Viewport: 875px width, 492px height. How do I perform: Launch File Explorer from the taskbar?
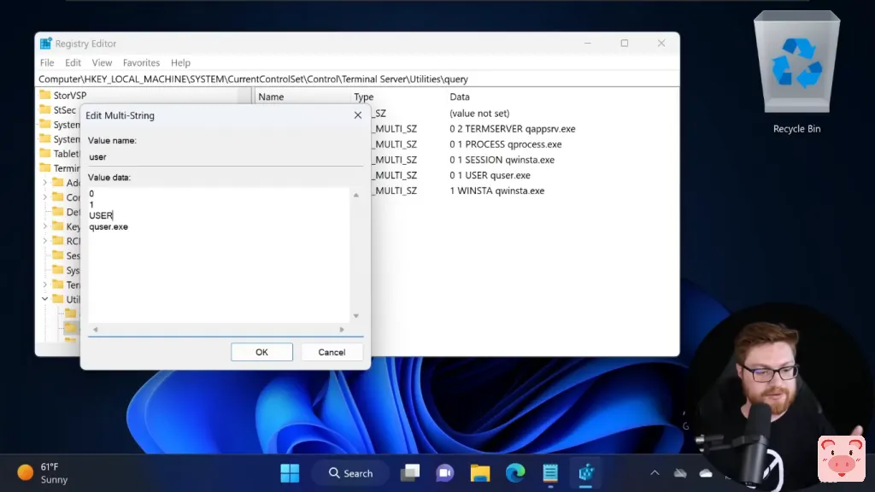tap(479, 473)
